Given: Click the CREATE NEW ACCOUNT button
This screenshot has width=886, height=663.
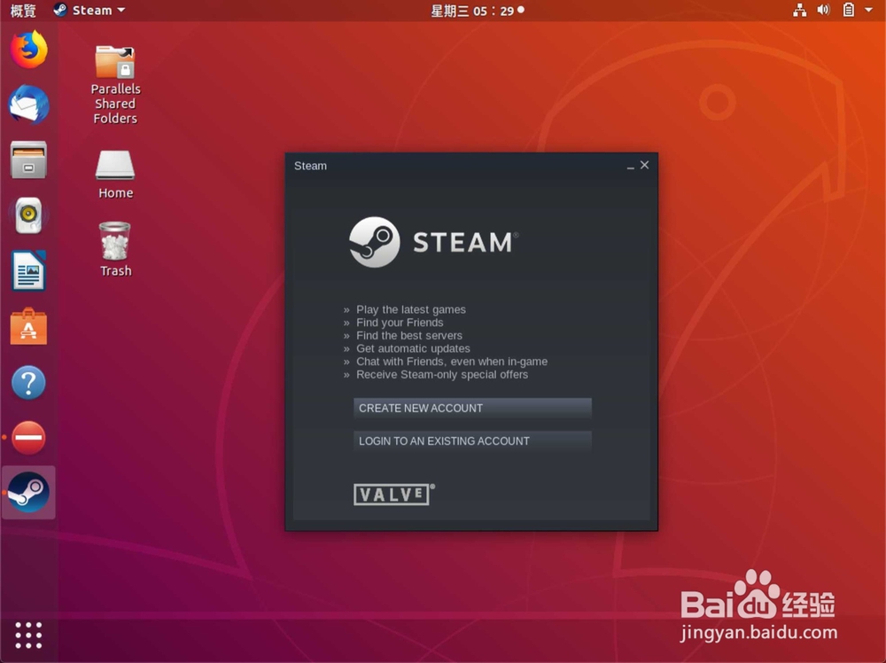Looking at the screenshot, I should 472,409.
